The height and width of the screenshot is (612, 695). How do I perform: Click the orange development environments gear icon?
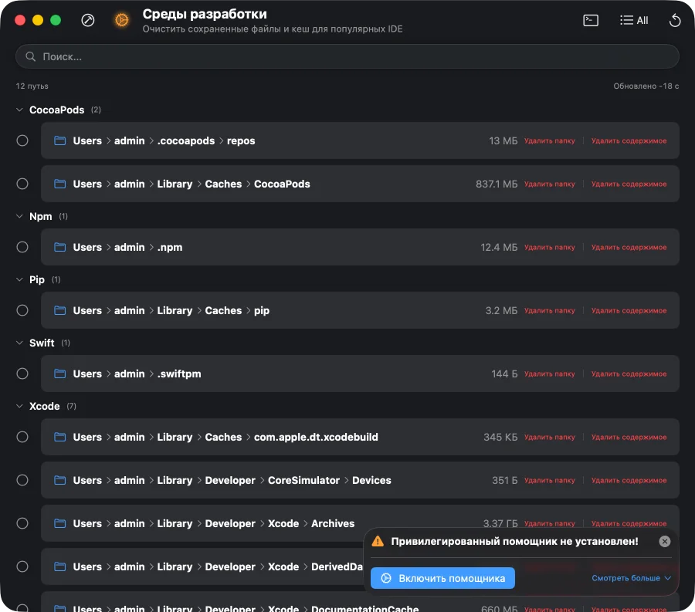(121, 20)
